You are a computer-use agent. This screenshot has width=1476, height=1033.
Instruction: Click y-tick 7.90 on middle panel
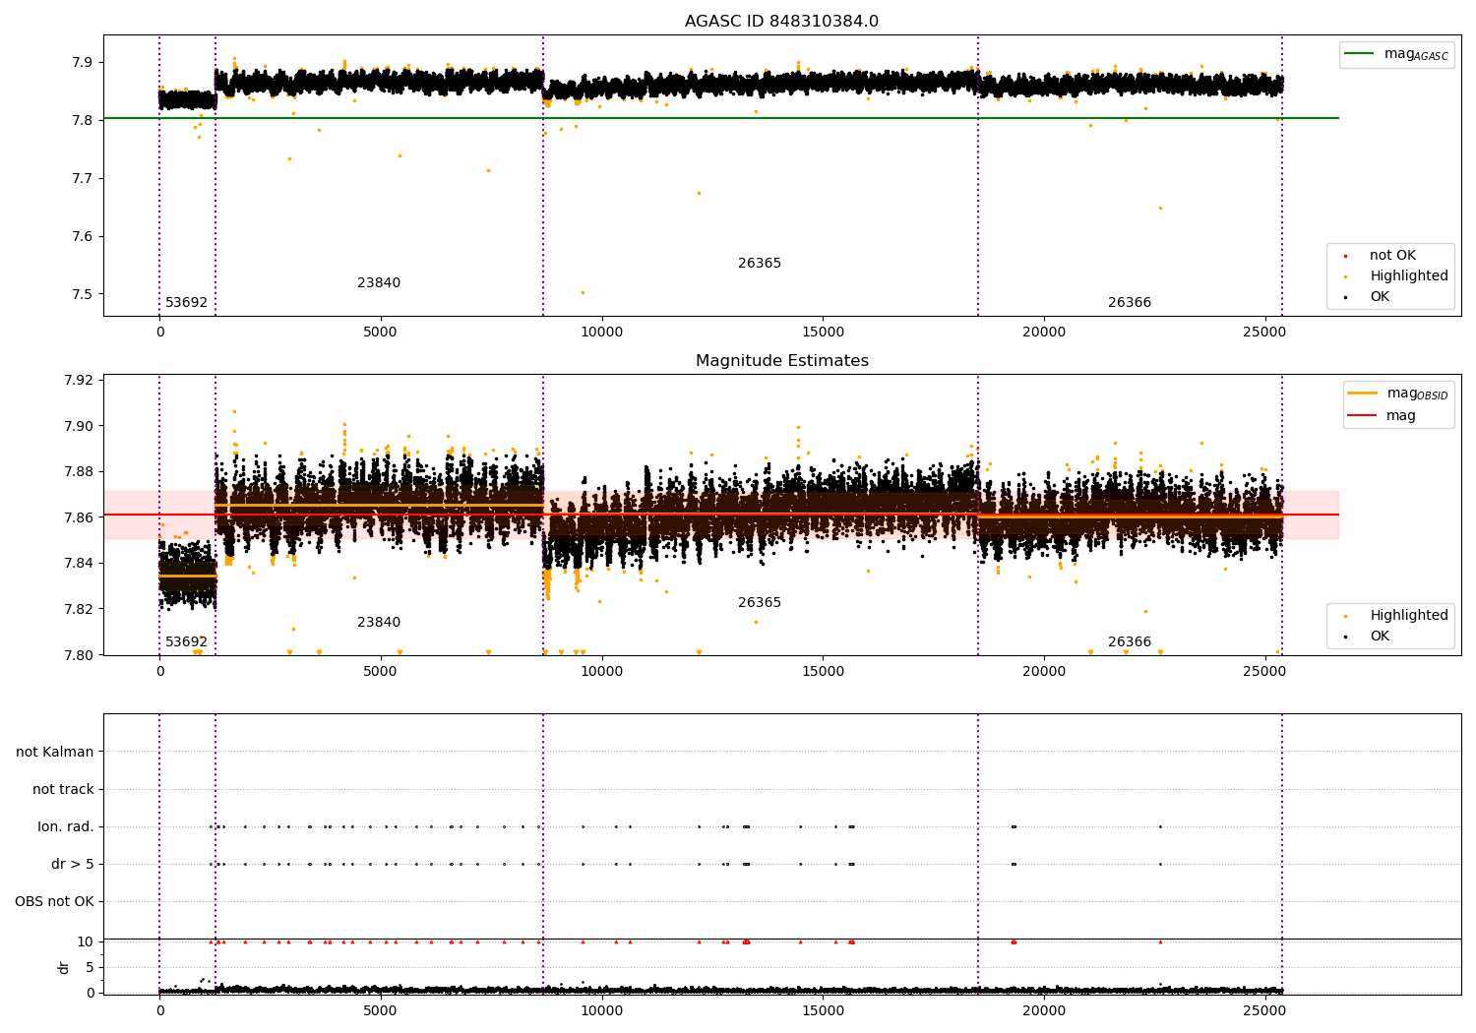tap(78, 427)
